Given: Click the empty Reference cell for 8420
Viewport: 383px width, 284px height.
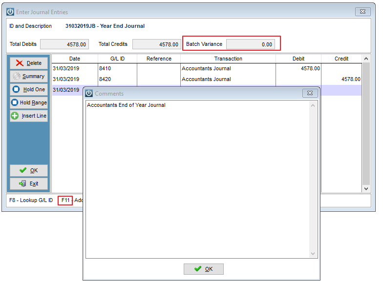Looking at the screenshot, I should coord(159,79).
